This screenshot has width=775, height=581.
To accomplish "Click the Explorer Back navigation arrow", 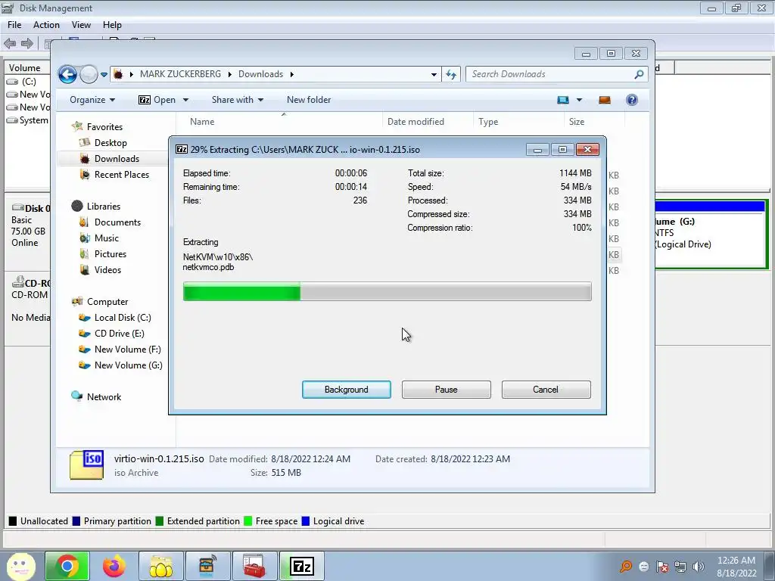I will pyautogui.click(x=67, y=75).
